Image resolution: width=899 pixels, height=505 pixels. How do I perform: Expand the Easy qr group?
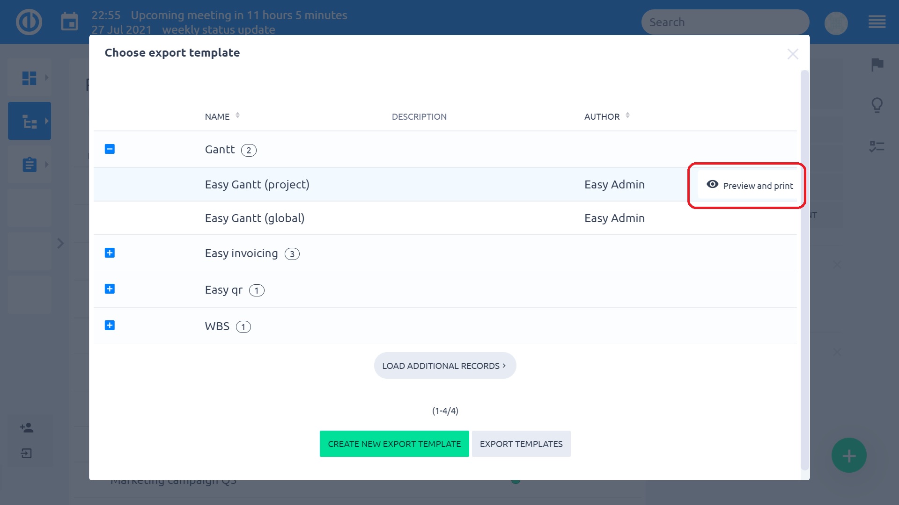[110, 289]
